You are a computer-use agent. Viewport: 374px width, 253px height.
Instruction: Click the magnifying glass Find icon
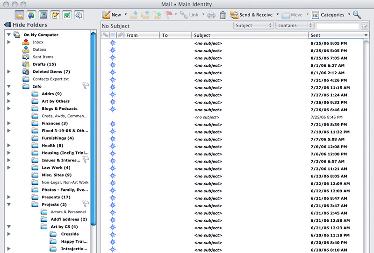click(x=357, y=15)
